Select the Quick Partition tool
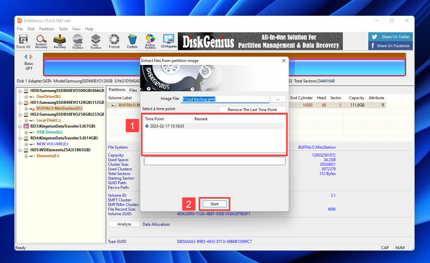This screenshot has width=430, height=263. pyautogui.click(x=78, y=42)
